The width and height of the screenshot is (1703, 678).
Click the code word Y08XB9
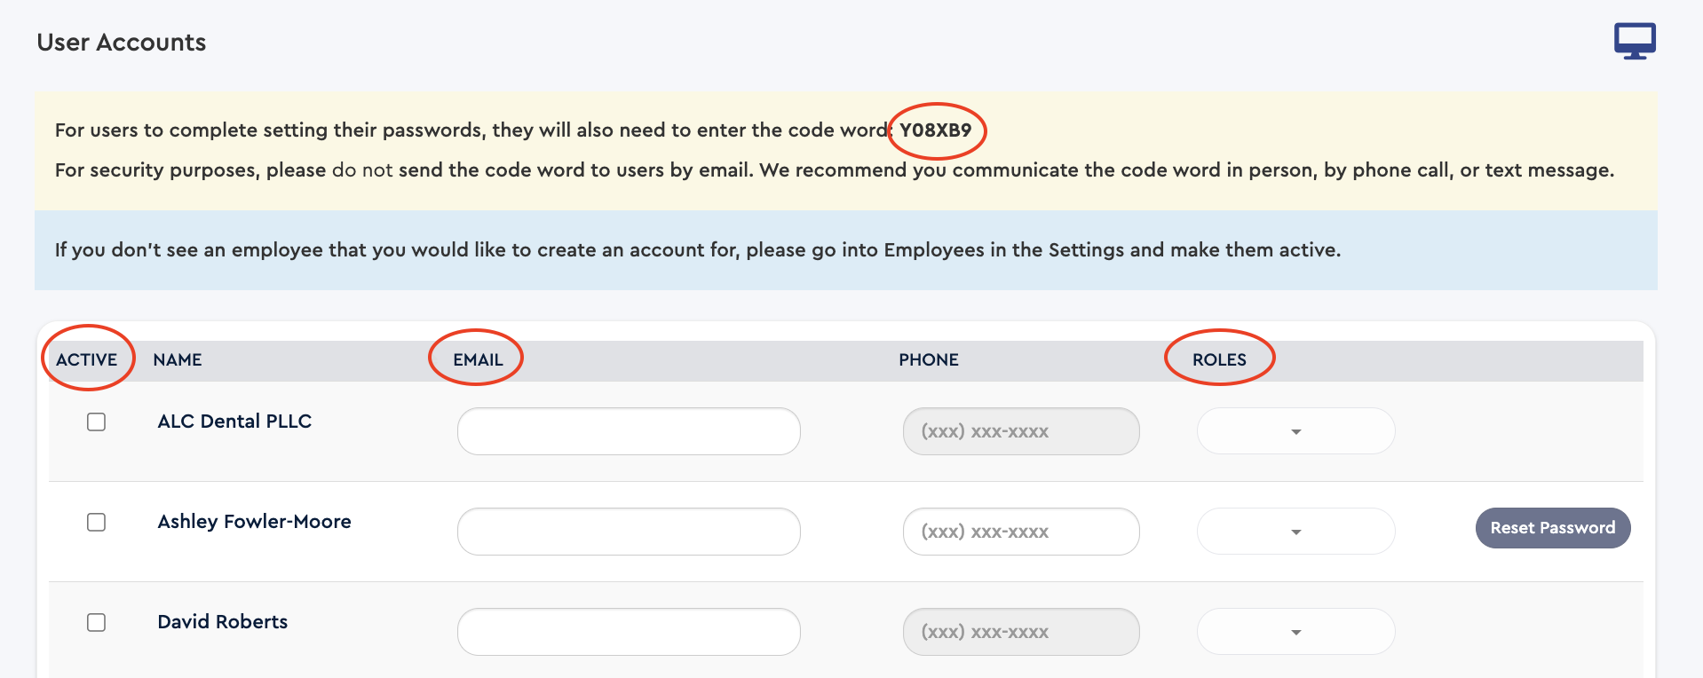click(x=936, y=130)
